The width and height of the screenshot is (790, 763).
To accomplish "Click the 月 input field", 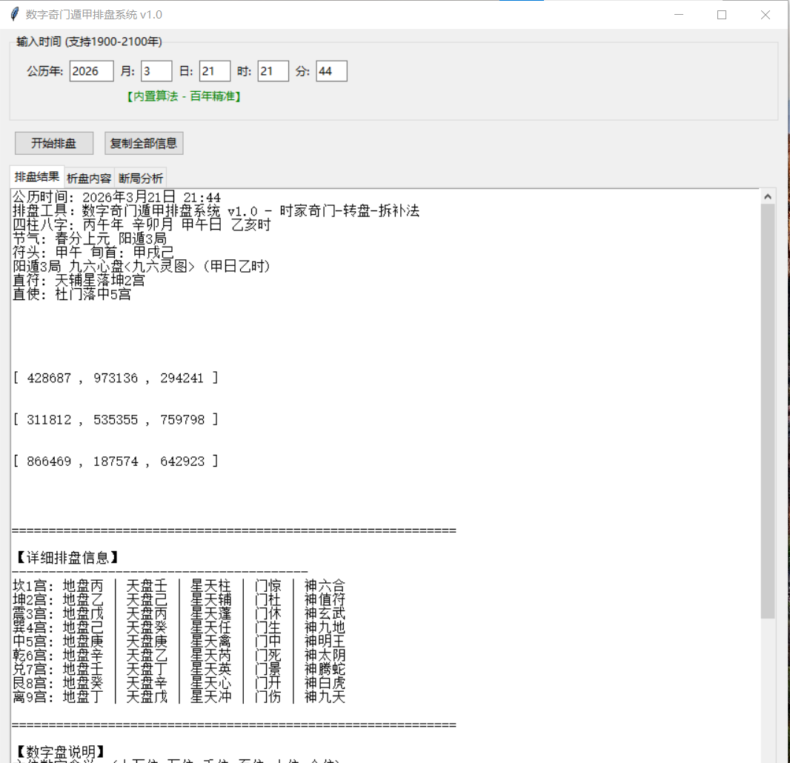I will (x=156, y=71).
